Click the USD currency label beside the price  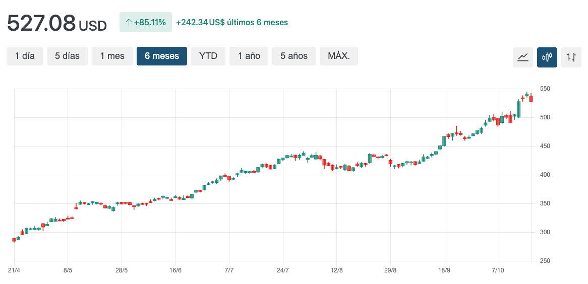[93, 26]
